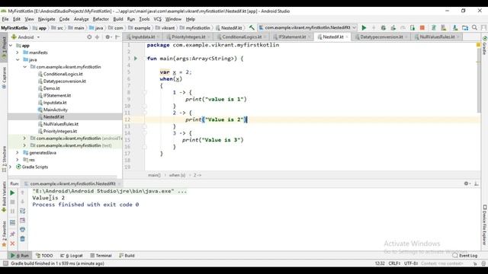Expand the androidTest package node
Screen dimensions: 488x274
pyautogui.click(x=24, y=139)
